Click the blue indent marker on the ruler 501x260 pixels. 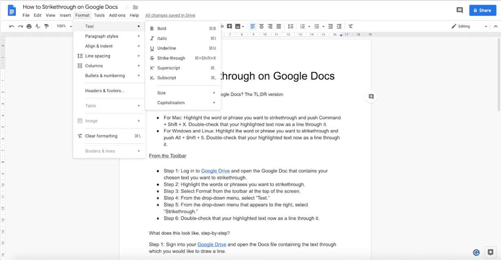341,35
